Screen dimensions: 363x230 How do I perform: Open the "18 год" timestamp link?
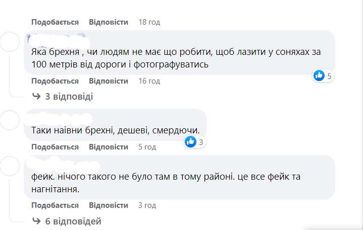[149, 22]
